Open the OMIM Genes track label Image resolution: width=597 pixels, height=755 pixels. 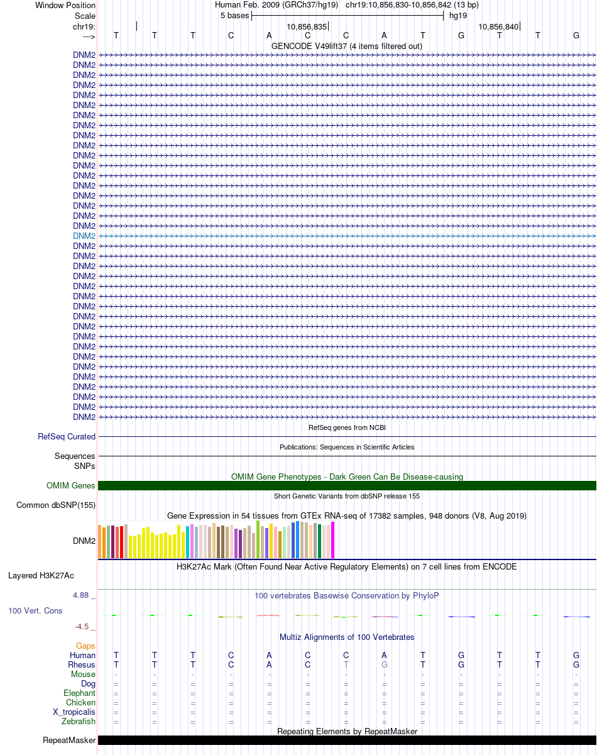click(x=71, y=485)
